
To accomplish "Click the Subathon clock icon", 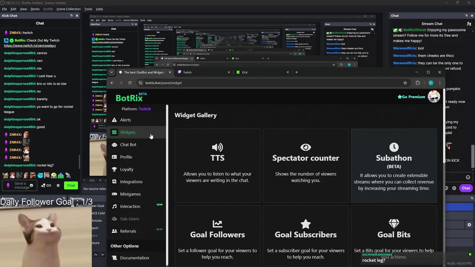I will pyautogui.click(x=394, y=147).
